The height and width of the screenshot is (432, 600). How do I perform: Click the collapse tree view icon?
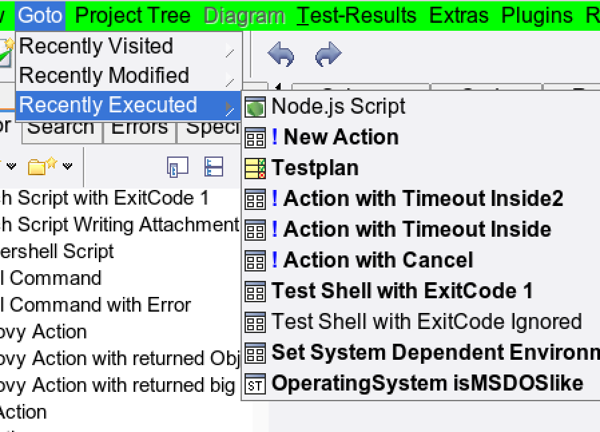(177, 167)
